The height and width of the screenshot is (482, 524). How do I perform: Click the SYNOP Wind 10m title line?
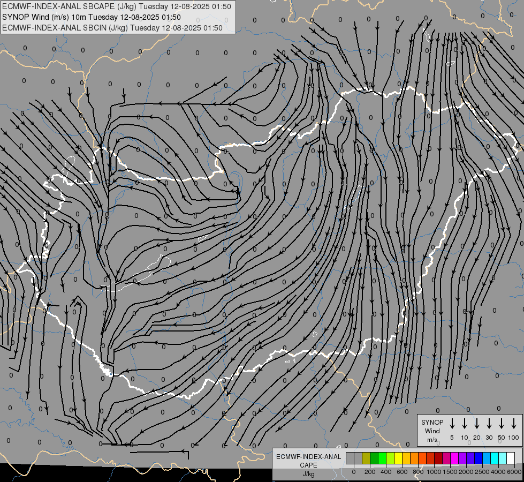(x=92, y=17)
